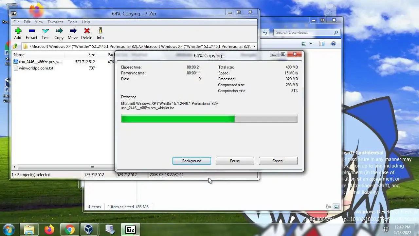Open the File menu in 7-Zip
This screenshot has width=419, height=236.
16,22
